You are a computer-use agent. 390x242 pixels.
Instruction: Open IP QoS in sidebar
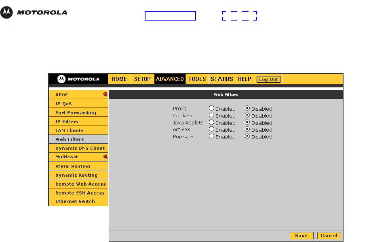click(78, 103)
